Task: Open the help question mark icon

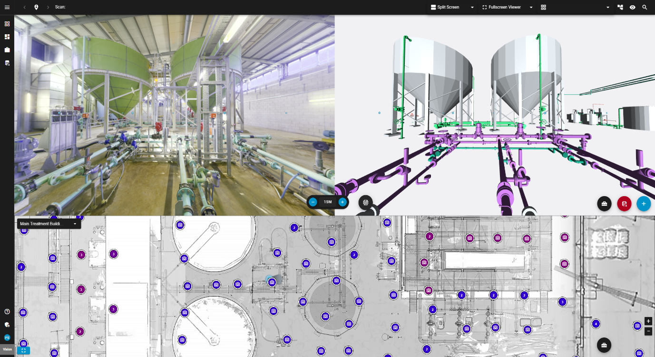Action: [x=7, y=312]
